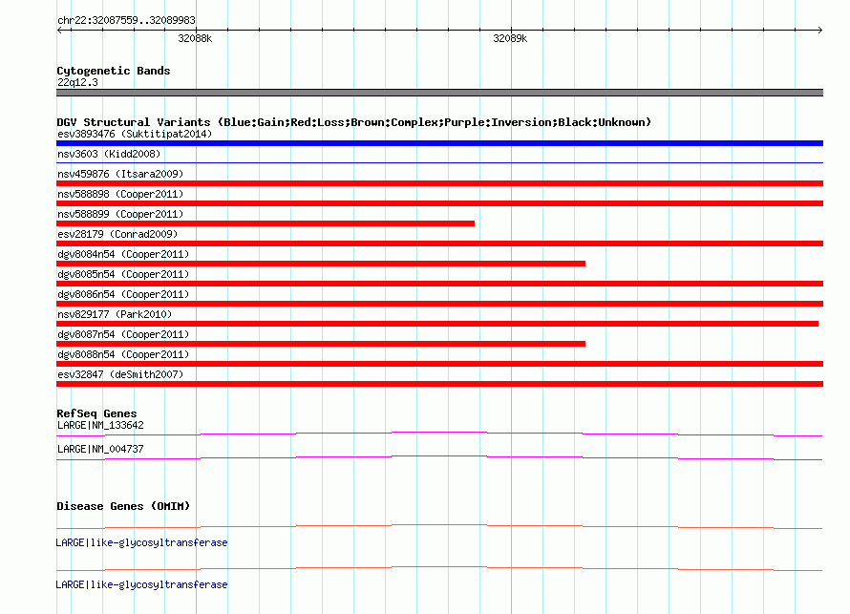Viewport: 850px width, 614px height.
Task: Open the second LARGE|like-glycosyltransferase OMIM link
Action: point(141,584)
